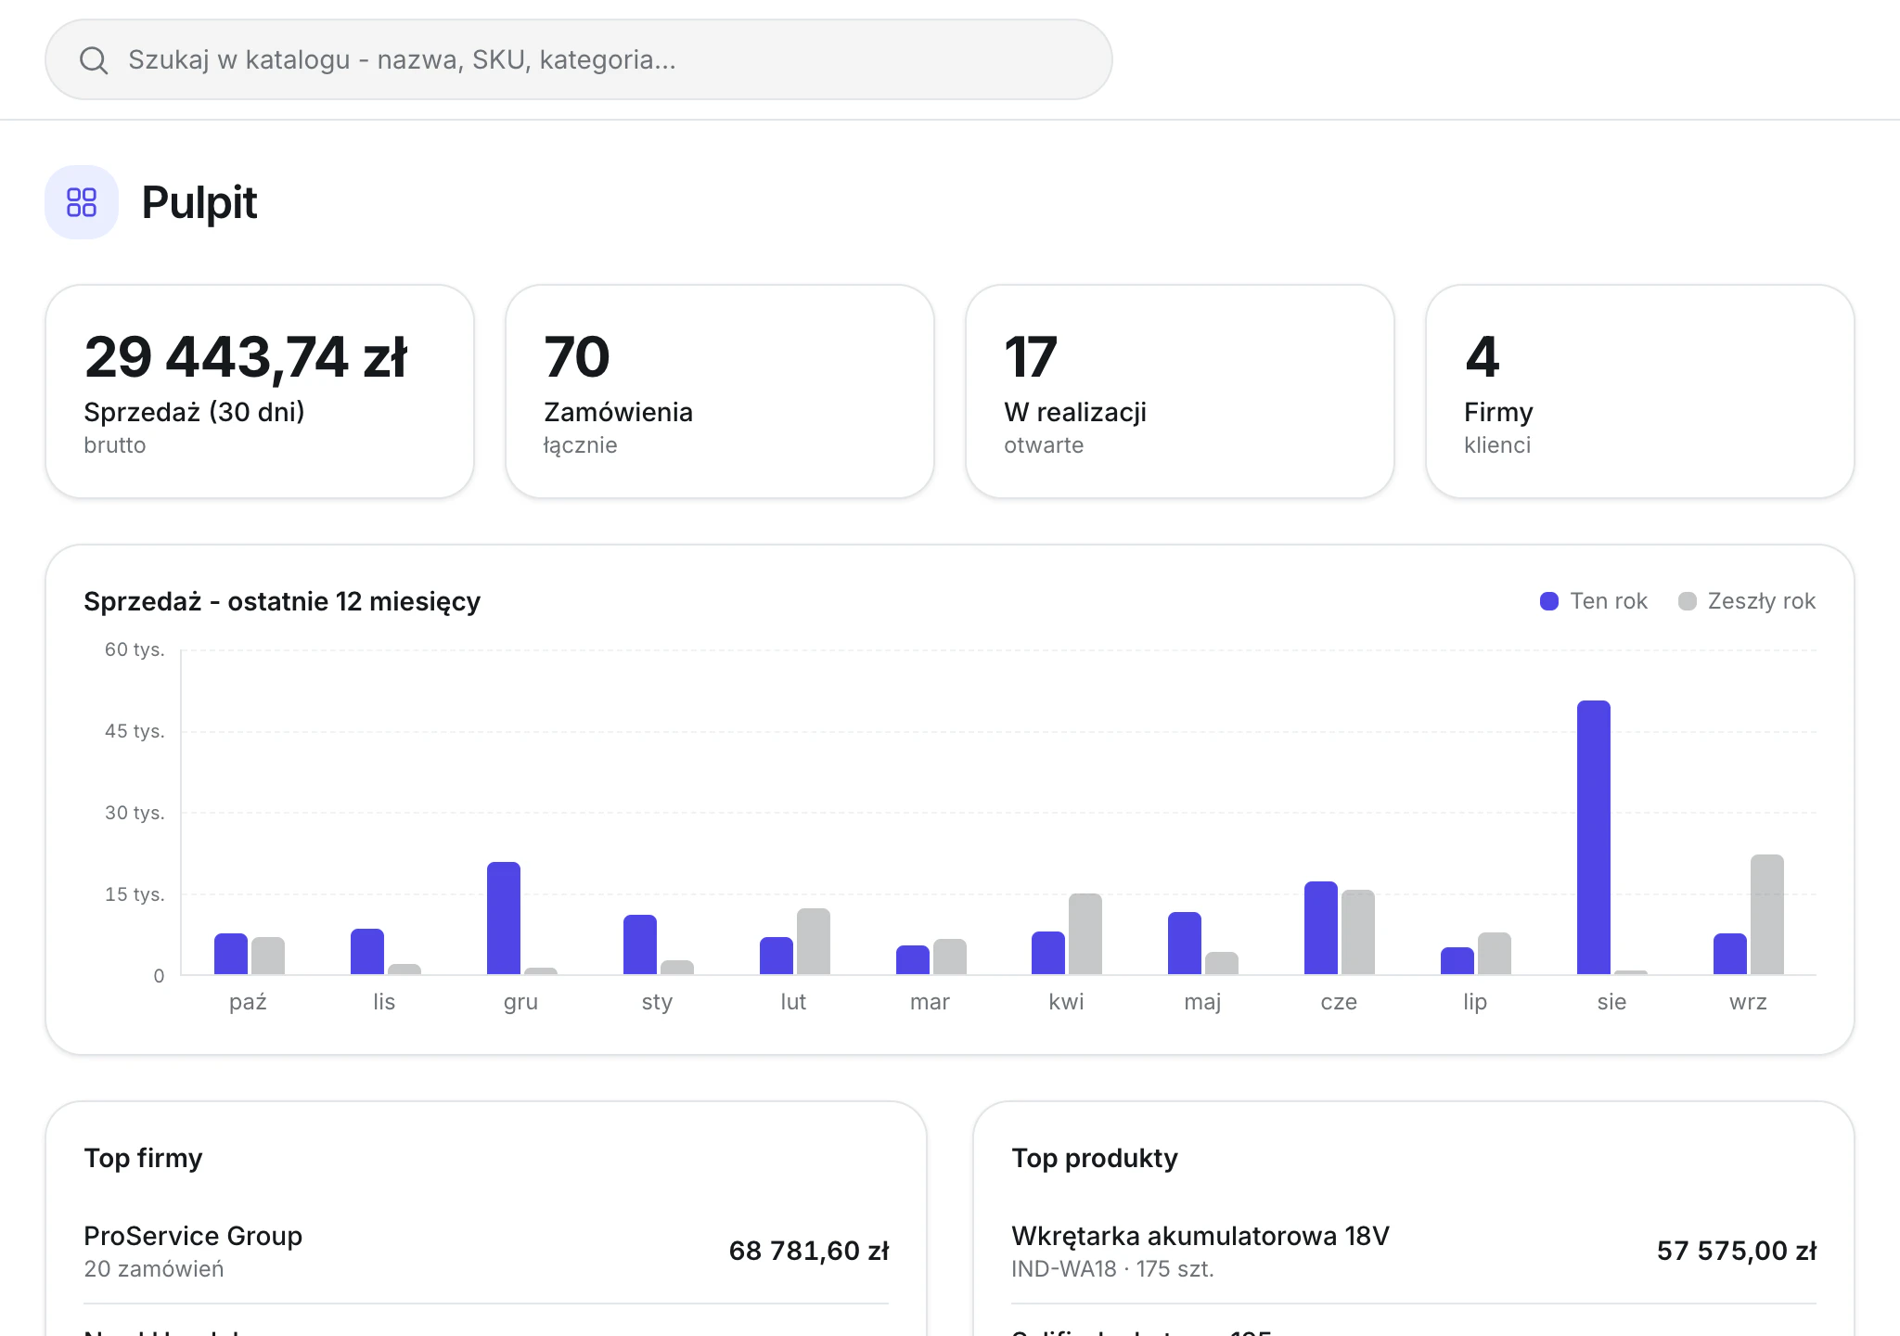Open Wkrętarka akumulatorowa 18V product row
Screen dimensions: 1900x1336
pyautogui.click(x=1414, y=1251)
